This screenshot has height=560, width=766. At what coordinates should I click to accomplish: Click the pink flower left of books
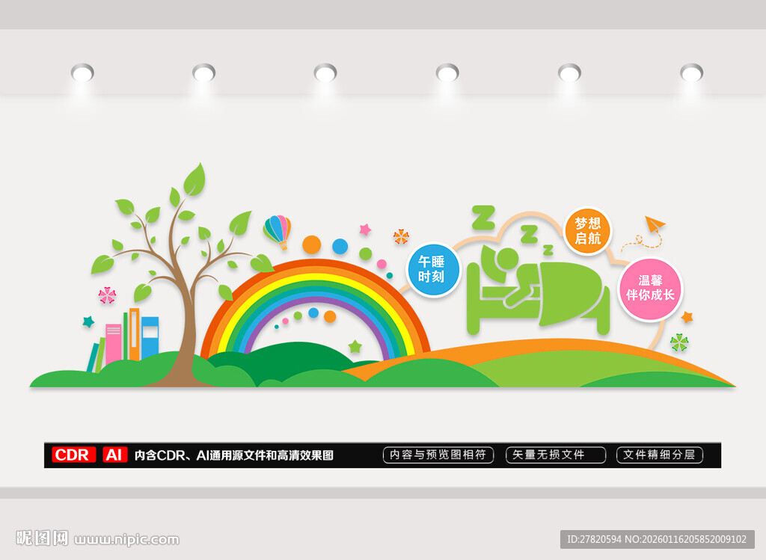point(107,295)
